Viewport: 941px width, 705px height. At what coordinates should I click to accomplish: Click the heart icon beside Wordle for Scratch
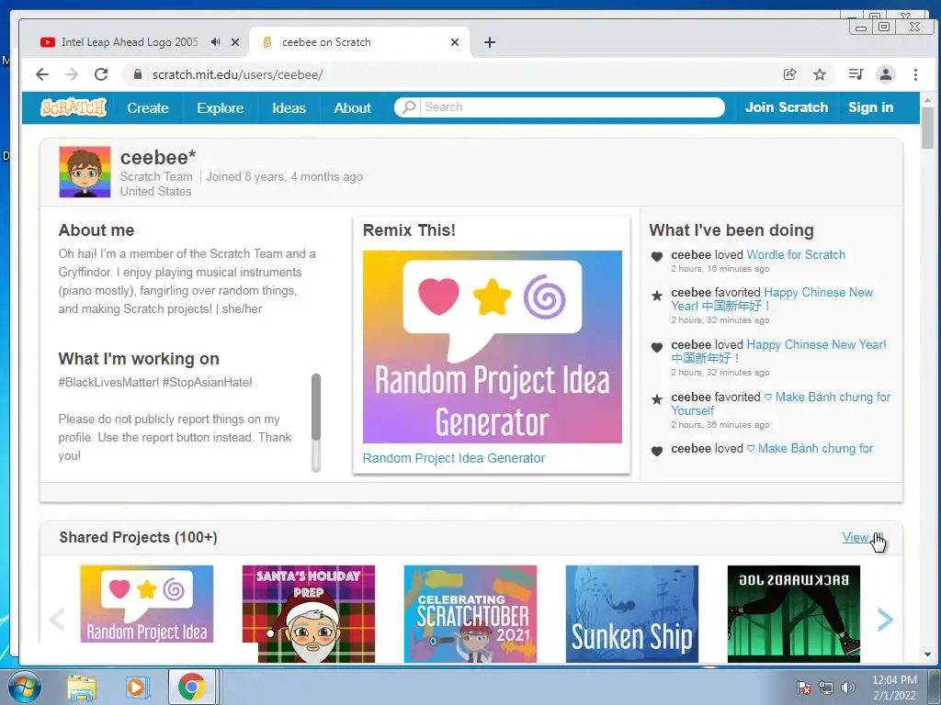coord(657,256)
